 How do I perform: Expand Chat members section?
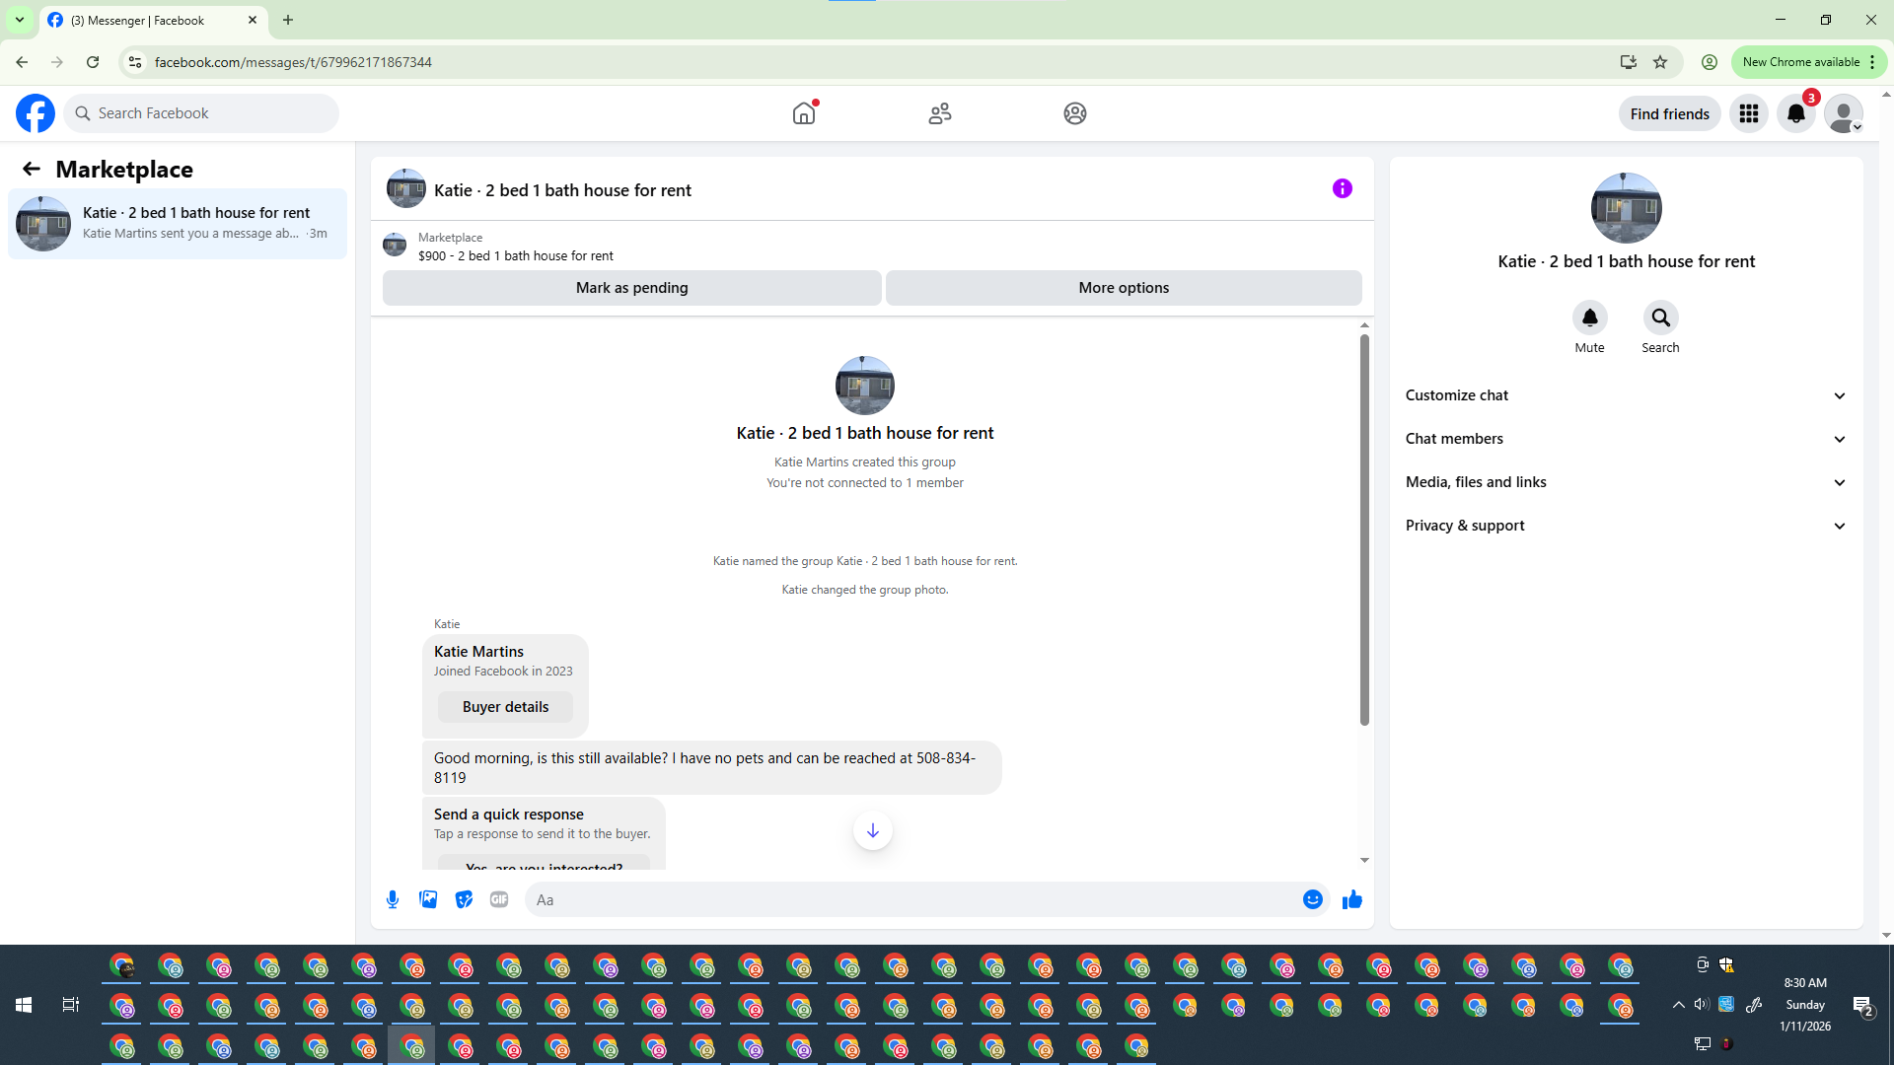pyautogui.click(x=1627, y=439)
